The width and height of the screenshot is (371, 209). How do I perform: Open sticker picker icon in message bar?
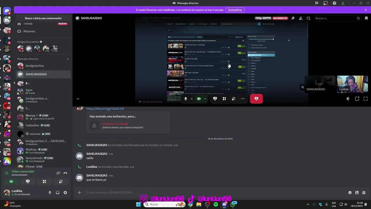point(357,192)
